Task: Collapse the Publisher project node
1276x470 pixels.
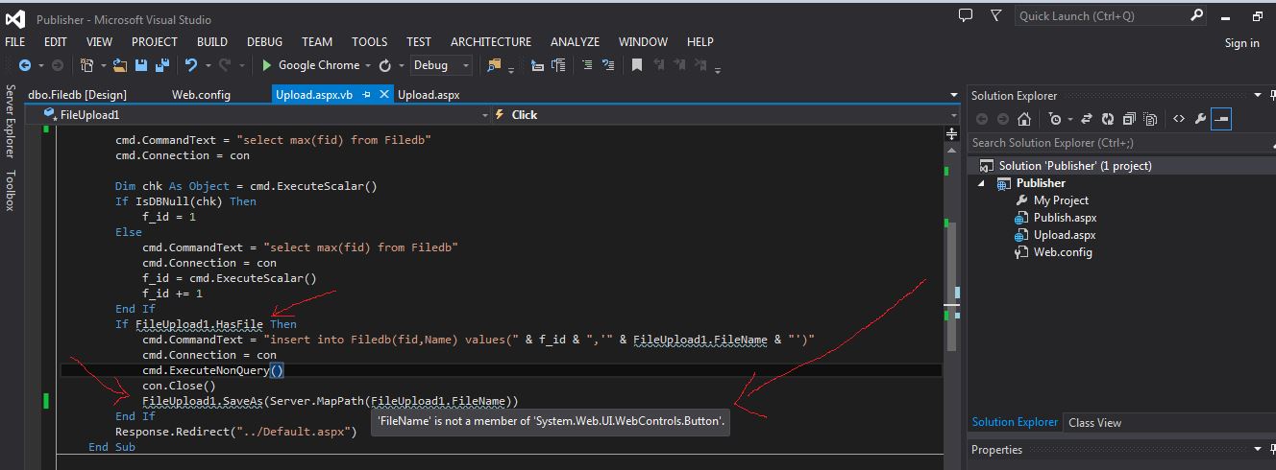Action: [x=981, y=183]
